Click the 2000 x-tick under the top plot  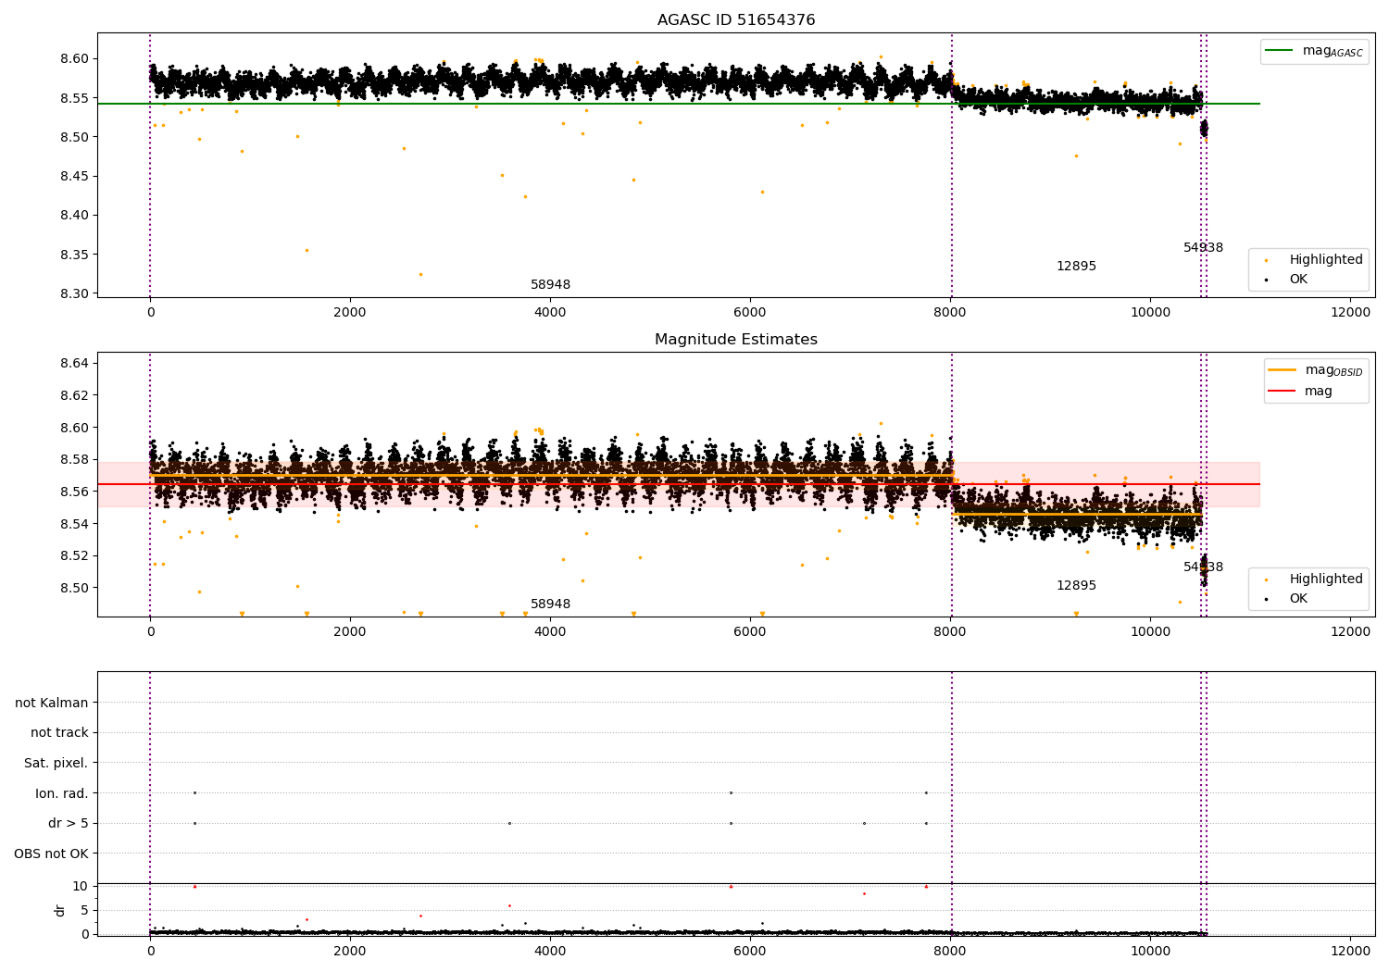tap(350, 313)
